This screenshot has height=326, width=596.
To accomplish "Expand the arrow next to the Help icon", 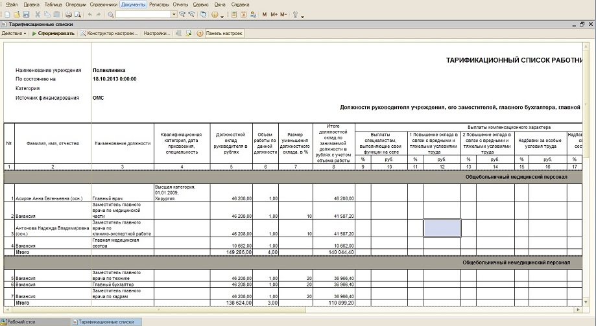I will pyautogui.click(x=222, y=14).
